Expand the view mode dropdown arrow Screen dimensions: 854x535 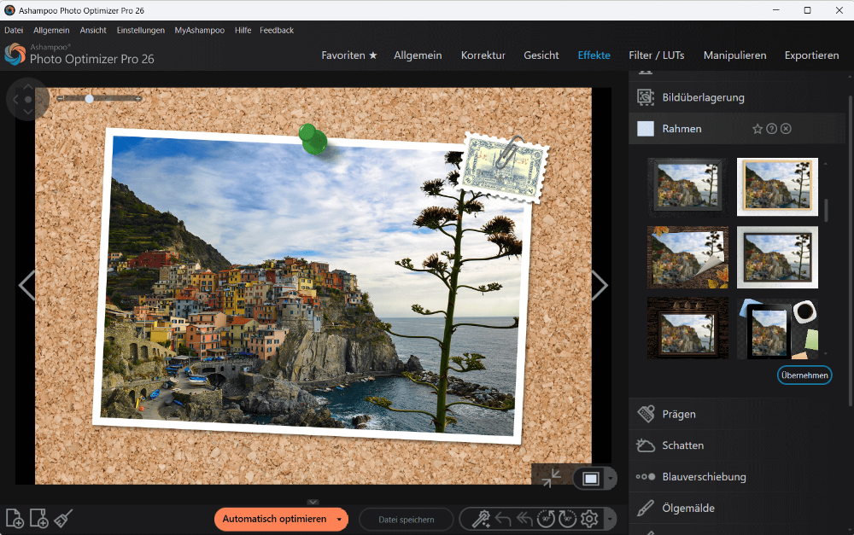(610, 479)
